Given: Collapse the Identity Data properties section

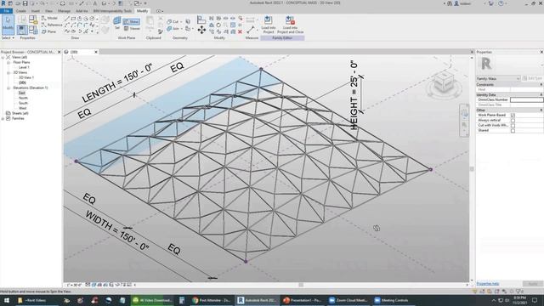Looking at the screenshot, I should click(x=541, y=94).
